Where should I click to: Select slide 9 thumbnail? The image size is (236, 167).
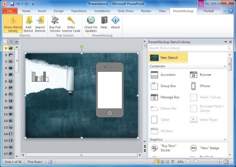pyautogui.click(x=11, y=101)
